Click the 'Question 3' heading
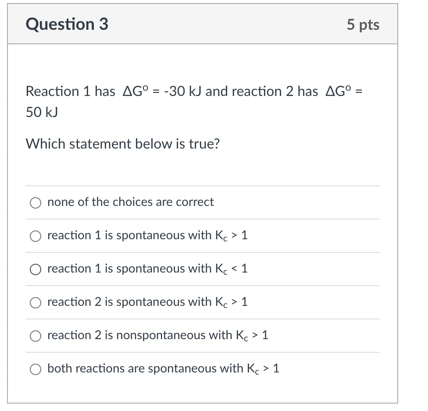The image size is (428, 411). coord(67,25)
